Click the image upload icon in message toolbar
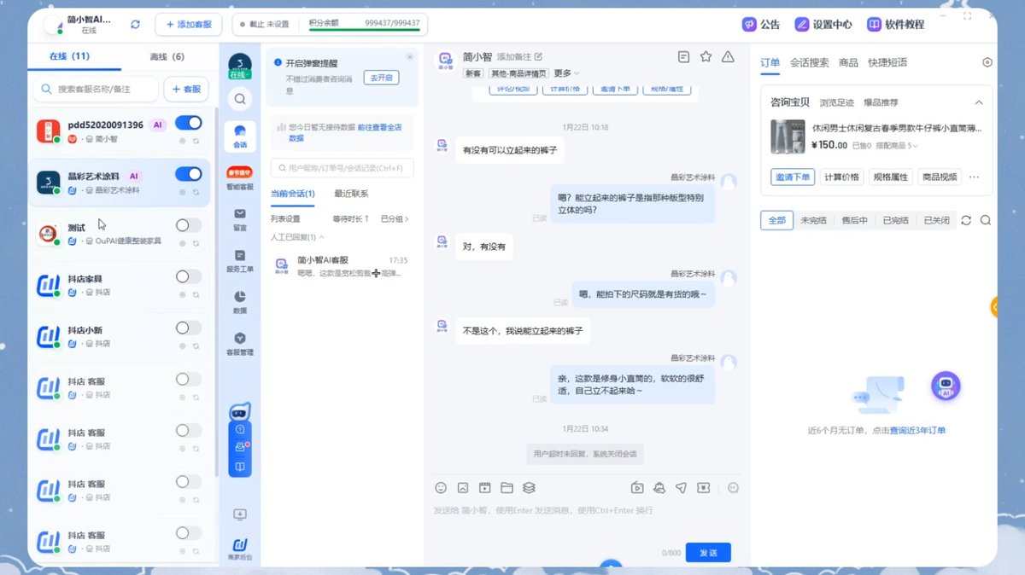Viewport: 1025px width, 575px height. (x=463, y=488)
